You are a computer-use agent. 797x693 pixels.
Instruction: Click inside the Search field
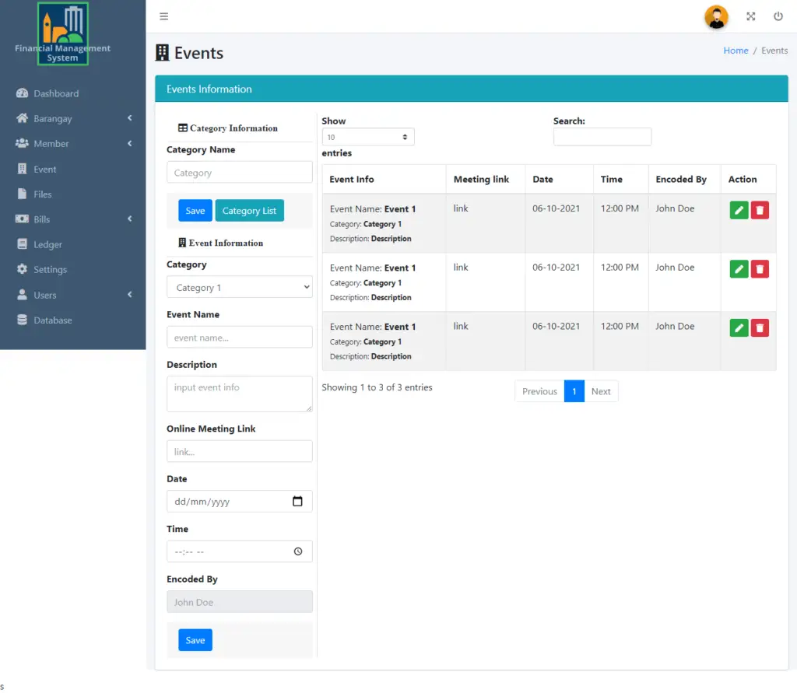pos(602,136)
